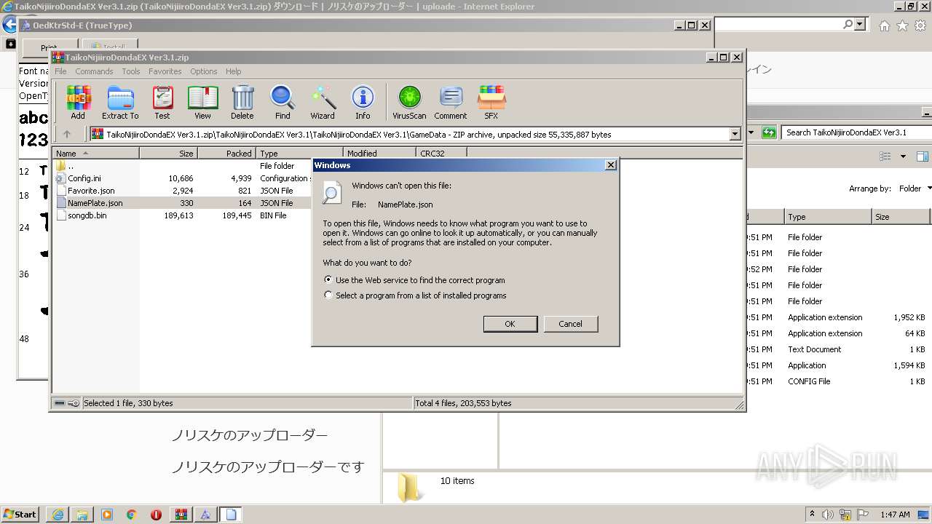The width and height of the screenshot is (932, 524).
Task: Sort by the CRC32 column header
Action: 441,154
